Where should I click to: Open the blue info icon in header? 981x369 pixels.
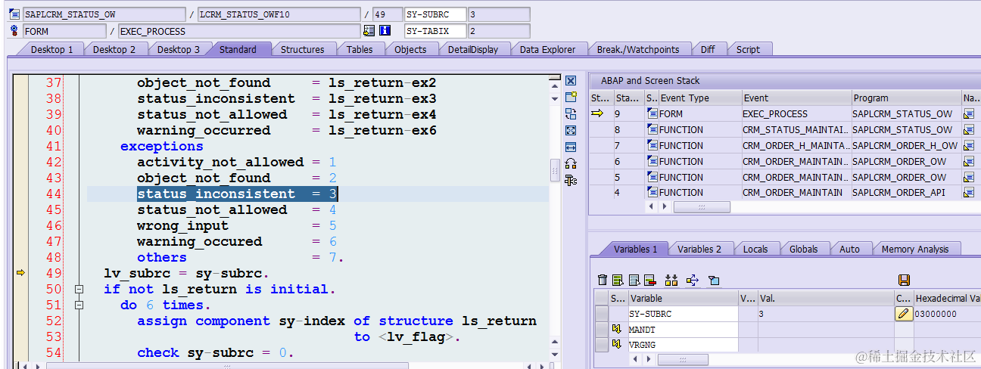coord(385,31)
